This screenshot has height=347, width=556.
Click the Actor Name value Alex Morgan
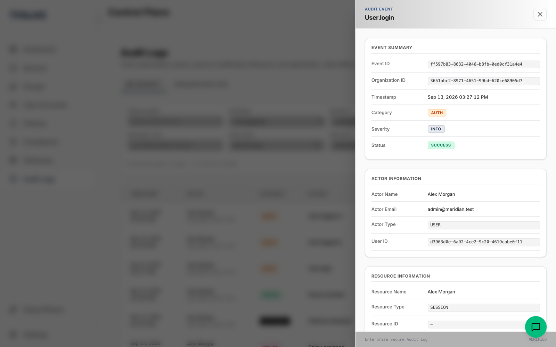[441, 194]
